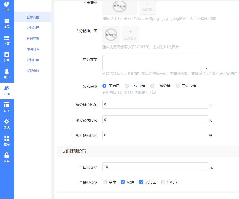The height and width of the screenshot is (199, 239).
Task: Click the 提现类型 field label
Action: (x=90, y=182)
